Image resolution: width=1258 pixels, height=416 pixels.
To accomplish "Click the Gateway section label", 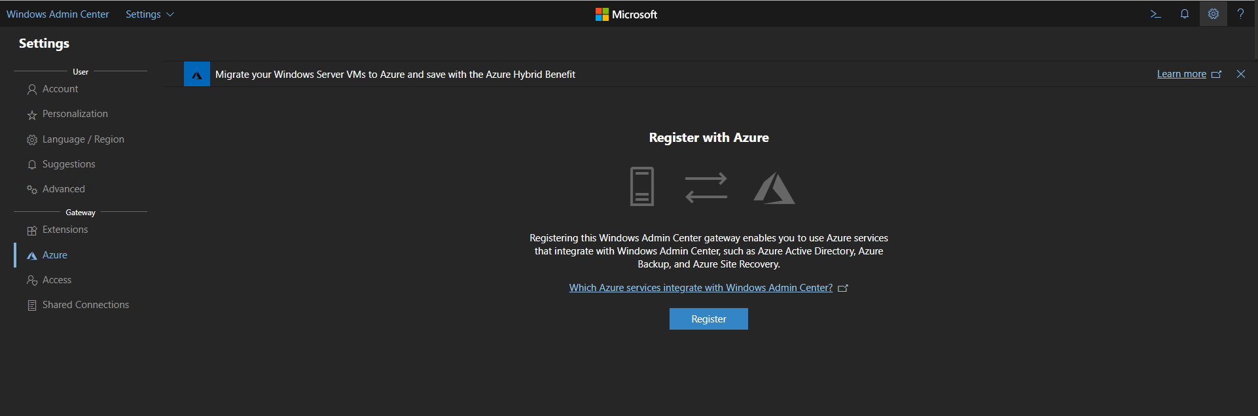I will coord(81,213).
